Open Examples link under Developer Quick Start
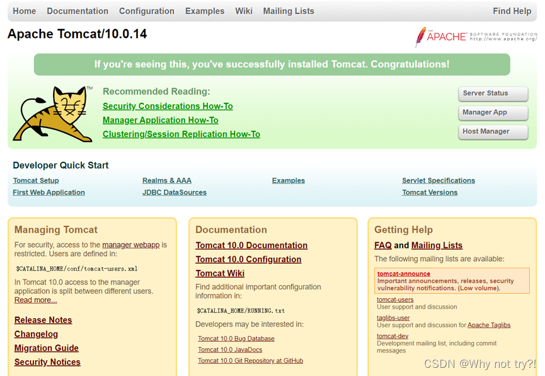This screenshot has width=545, height=376. coord(288,180)
